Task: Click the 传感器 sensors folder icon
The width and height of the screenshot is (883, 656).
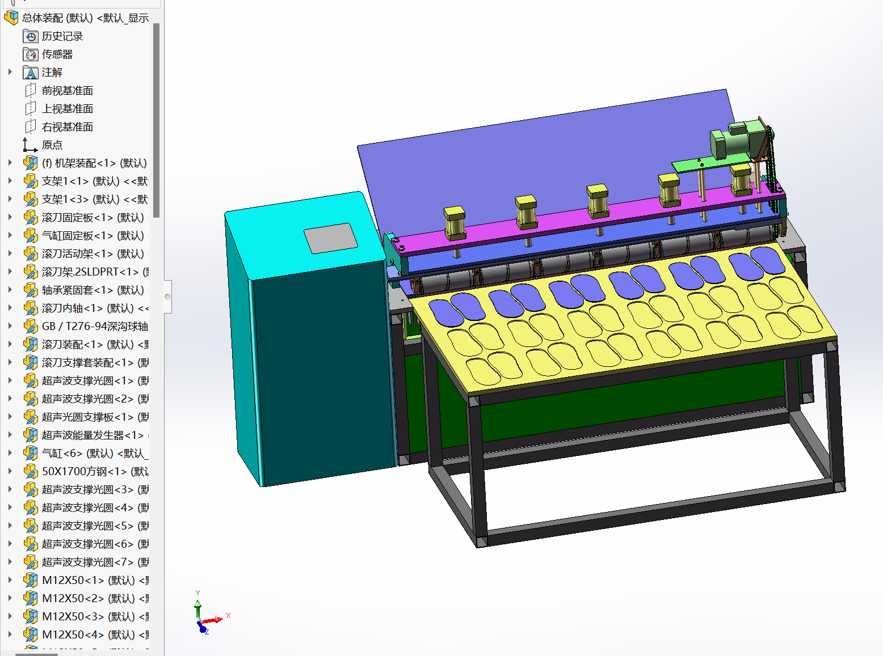Action: (30, 54)
